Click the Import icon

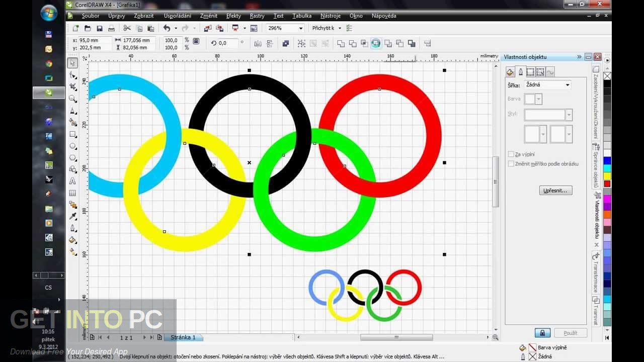pos(207,28)
